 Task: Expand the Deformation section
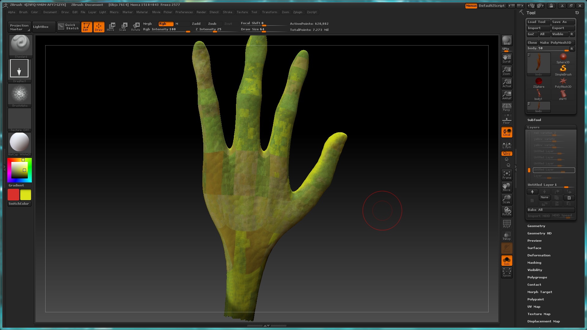point(539,255)
